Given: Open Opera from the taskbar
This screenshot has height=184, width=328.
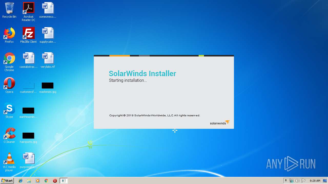Looking at the screenshot, I should [x=55, y=181].
